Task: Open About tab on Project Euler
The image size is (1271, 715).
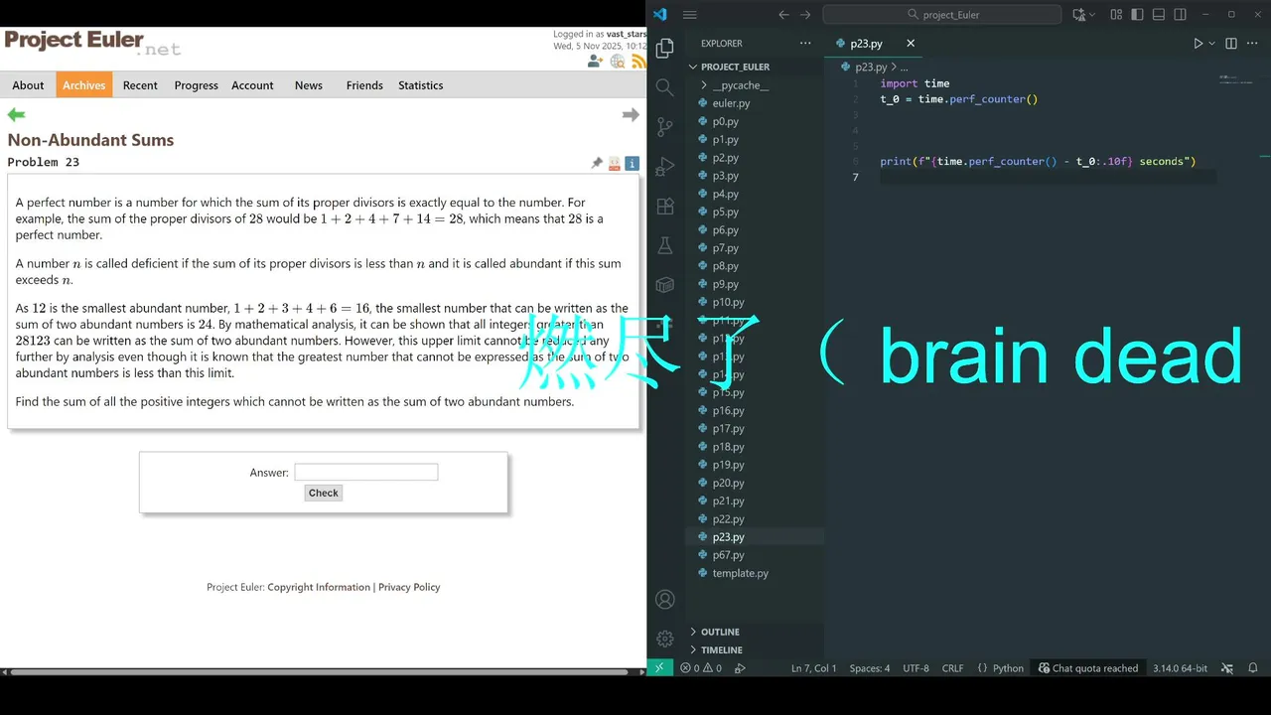Action: [28, 85]
